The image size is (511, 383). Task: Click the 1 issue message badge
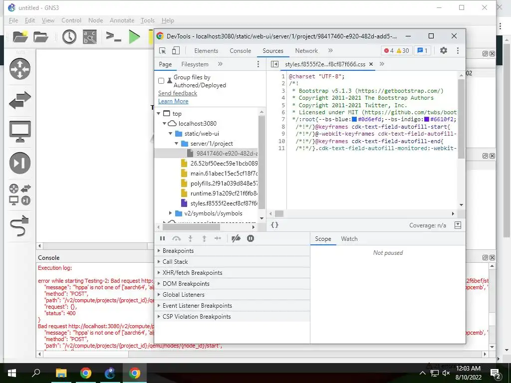(422, 50)
